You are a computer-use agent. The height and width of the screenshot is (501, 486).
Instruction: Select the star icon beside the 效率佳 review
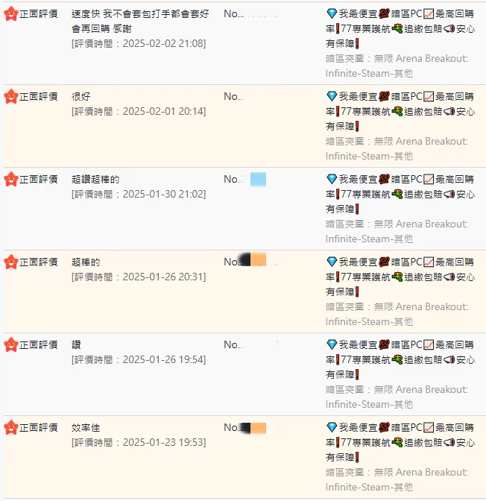click(x=11, y=427)
